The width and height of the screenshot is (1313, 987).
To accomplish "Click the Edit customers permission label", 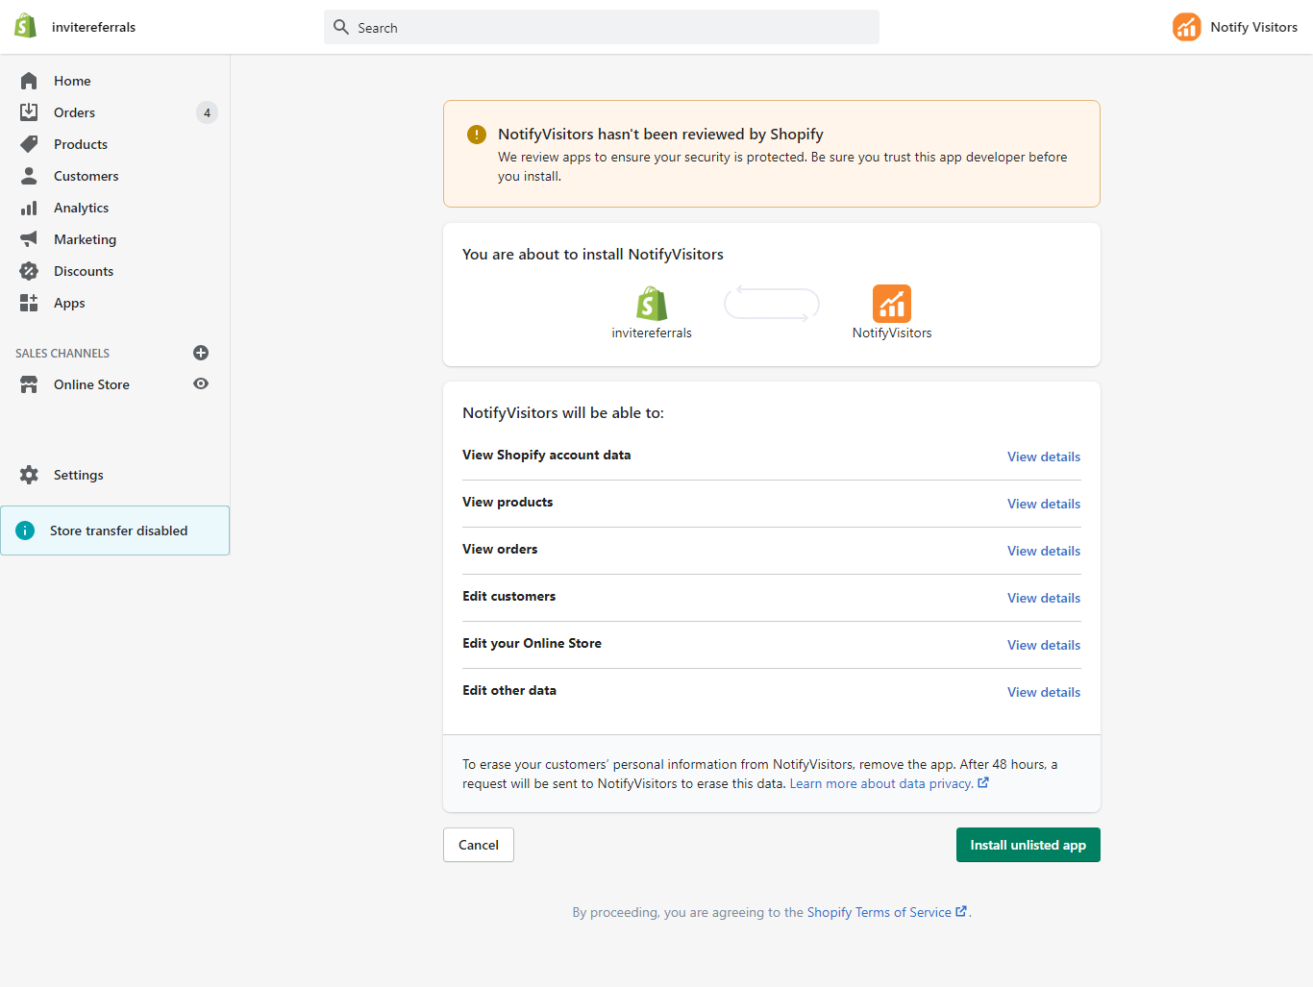I will coord(509,596).
